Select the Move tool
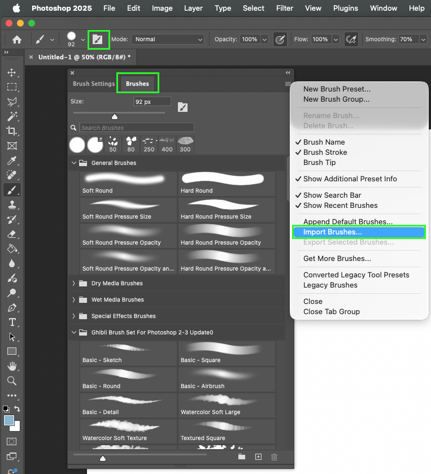This screenshot has height=474, width=431. (12, 72)
